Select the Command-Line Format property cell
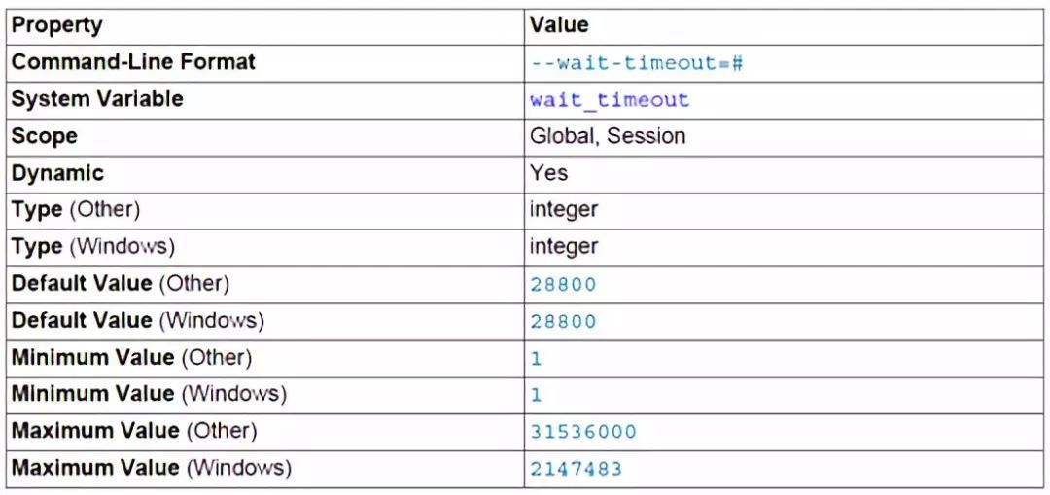The height and width of the screenshot is (495, 1050). [x=133, y=62]
